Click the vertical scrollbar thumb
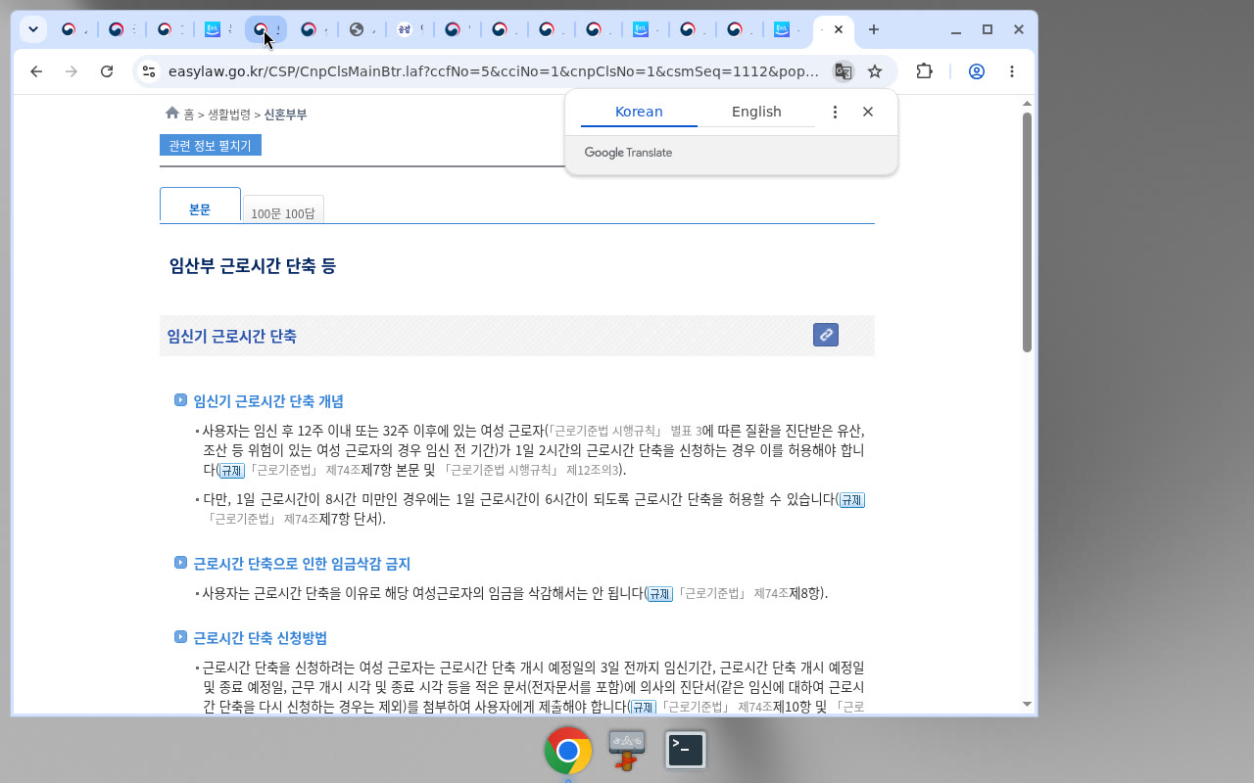 click(1027, 232)
